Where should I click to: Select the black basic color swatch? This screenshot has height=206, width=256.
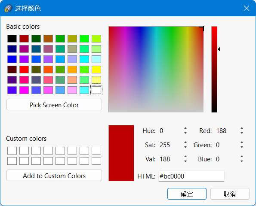(12, 39)
